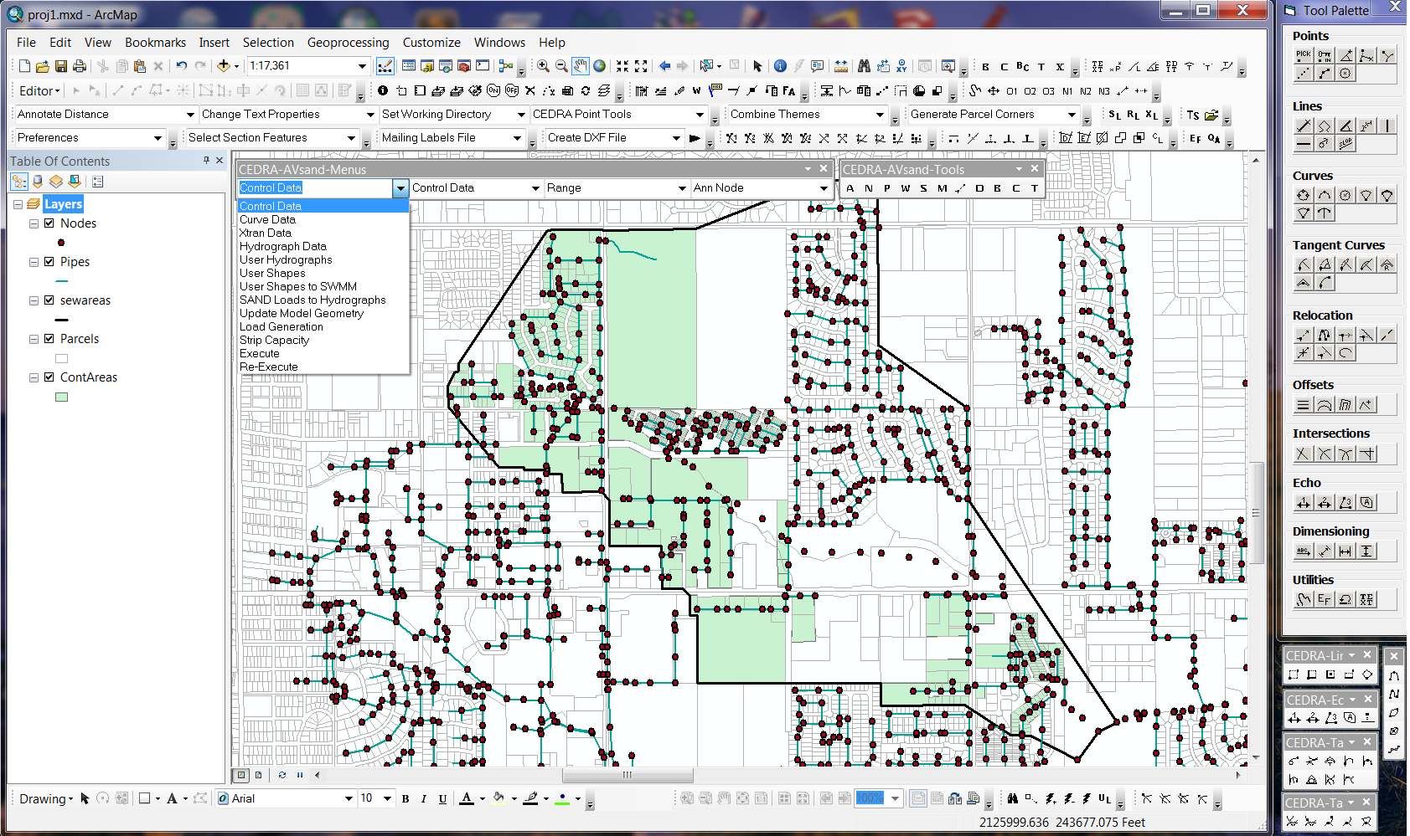Click the N1 tool button
The height and width of the screenshot is (836, 1410).
(x=1067, y=90)
